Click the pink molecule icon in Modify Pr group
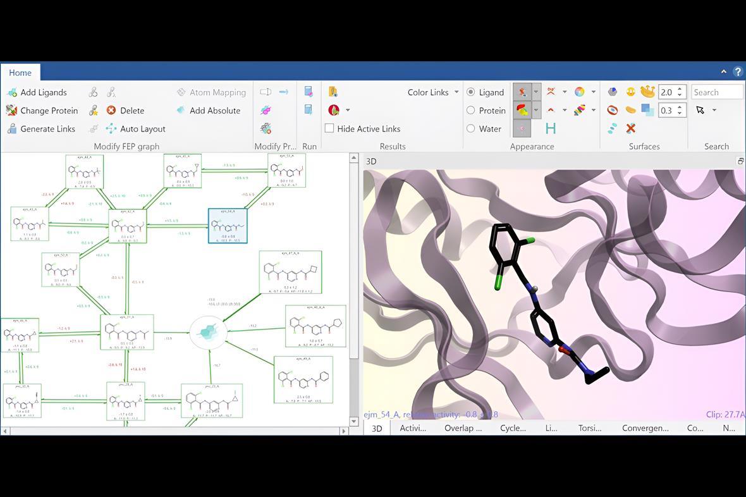The width and height of the screenshot is (746, 497). tap(266, 111)
